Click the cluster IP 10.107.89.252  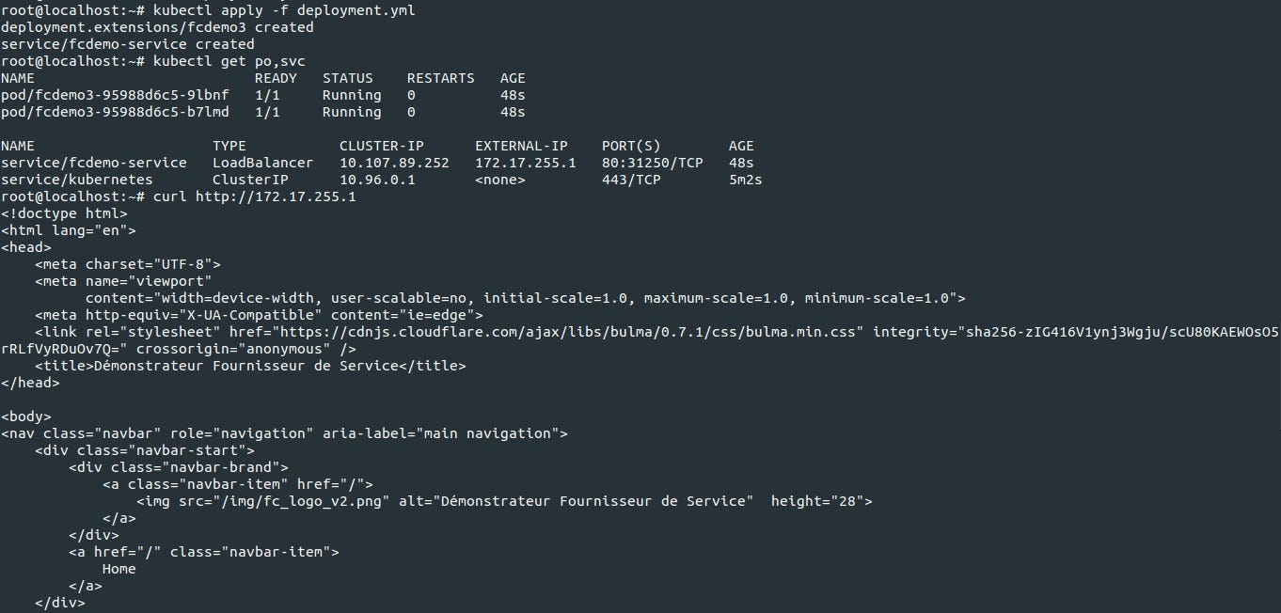(x=394, y=163)
